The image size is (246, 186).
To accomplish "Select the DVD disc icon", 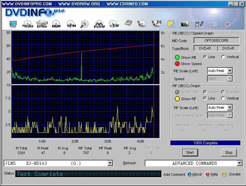I will click(x=56, y=24).
